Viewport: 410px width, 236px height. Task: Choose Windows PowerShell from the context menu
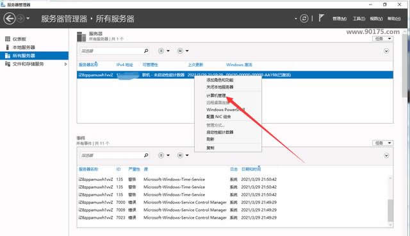225,110
